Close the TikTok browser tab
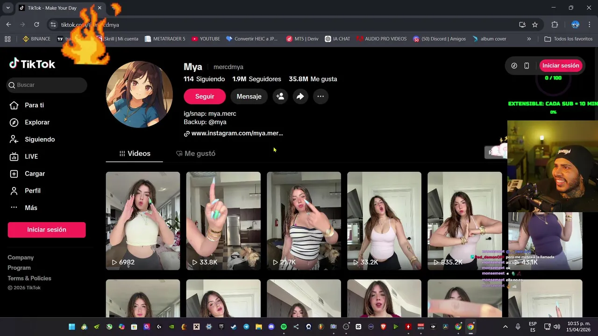Viewport: 598px width, 336px height. 100,8
